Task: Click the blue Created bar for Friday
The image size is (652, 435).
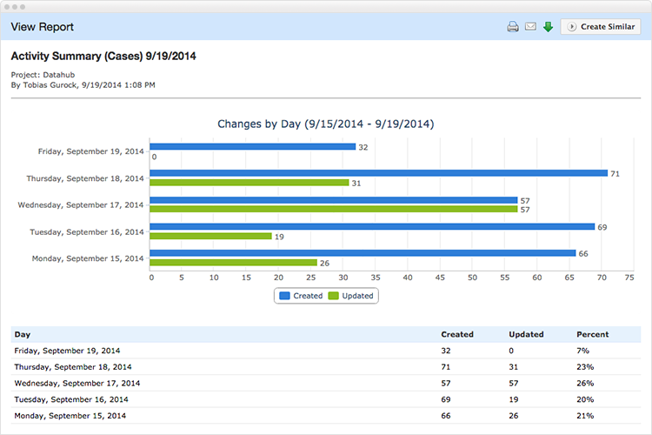Action: coord(252,146)
